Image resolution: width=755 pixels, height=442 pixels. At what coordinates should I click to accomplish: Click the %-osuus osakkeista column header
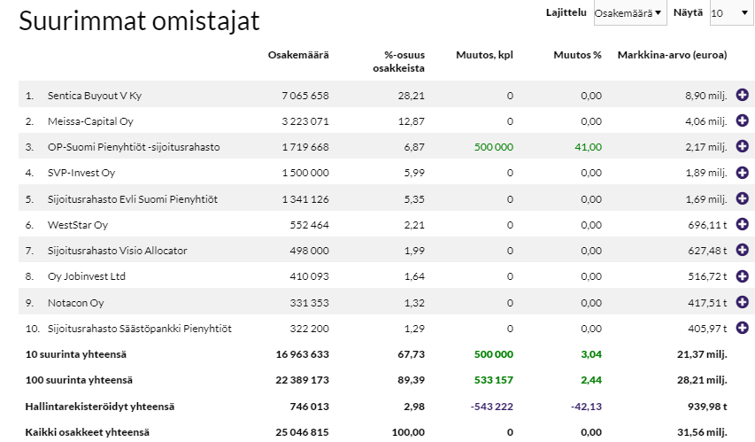click(x=397, y=61)
